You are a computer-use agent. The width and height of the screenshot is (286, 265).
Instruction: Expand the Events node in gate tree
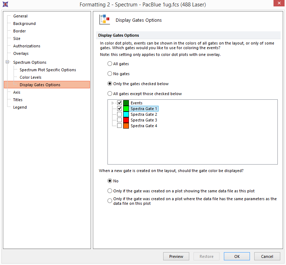tap(113, 103)
